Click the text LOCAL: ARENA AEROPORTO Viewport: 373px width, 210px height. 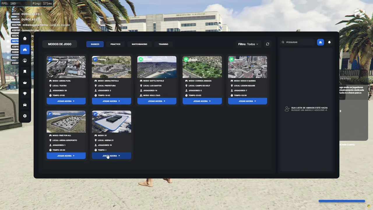65,140
